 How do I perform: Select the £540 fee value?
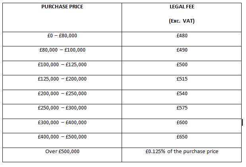tap(182, 94)
